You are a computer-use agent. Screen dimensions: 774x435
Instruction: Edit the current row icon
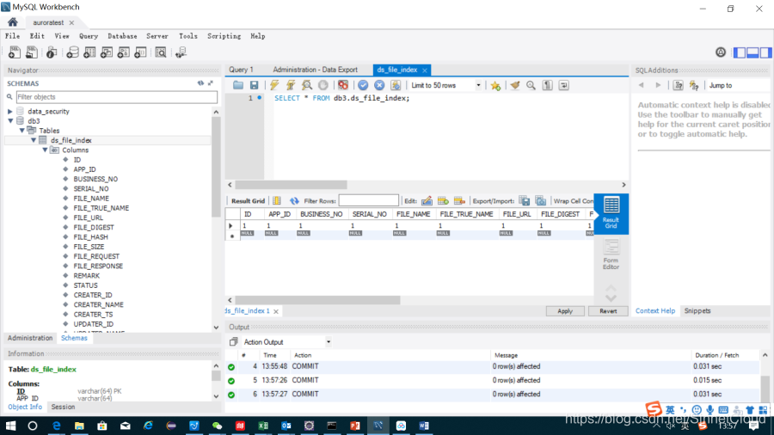427,200
